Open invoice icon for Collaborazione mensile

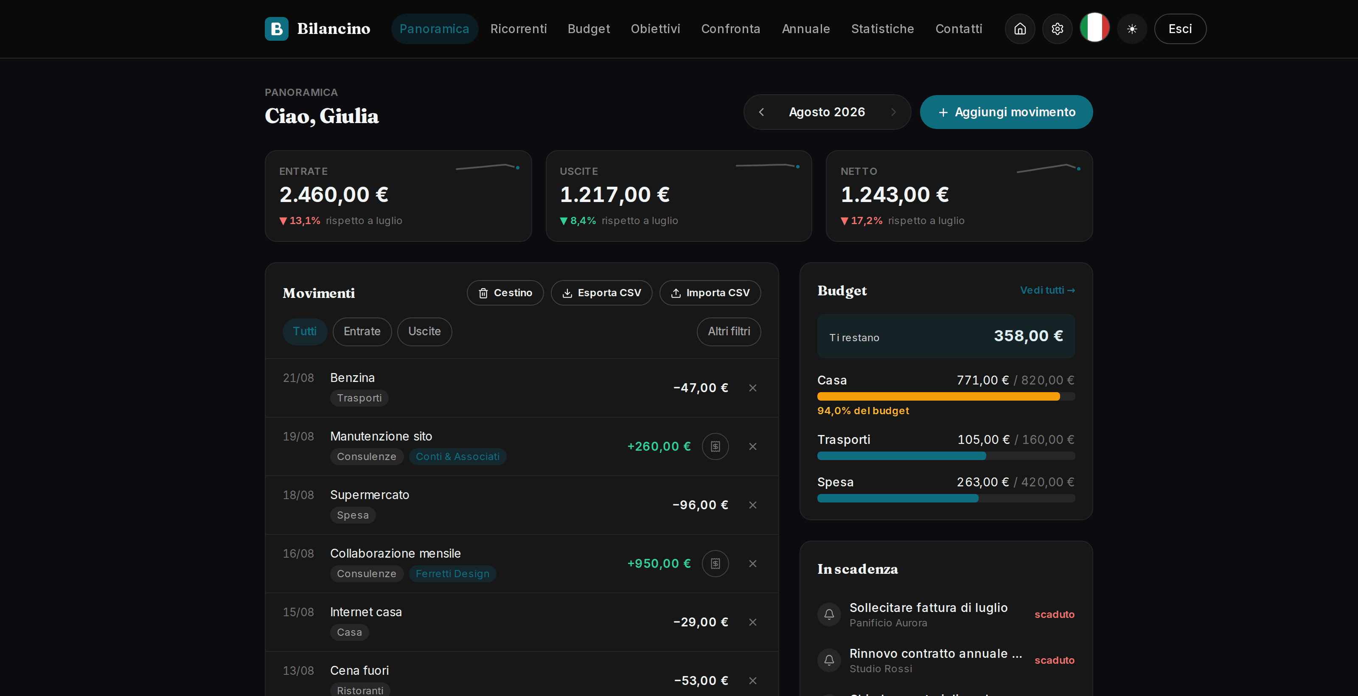tap(715, 564)
